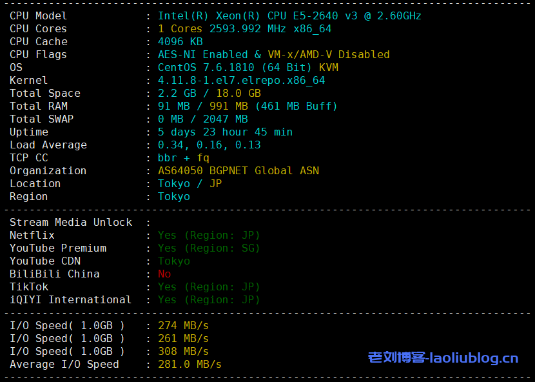
Task: Select the BiliBili China No result
Action: pyautogui.click(x=164, y=274)
